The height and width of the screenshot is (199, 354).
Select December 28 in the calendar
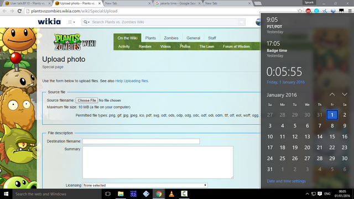click(x=282, y=115)
